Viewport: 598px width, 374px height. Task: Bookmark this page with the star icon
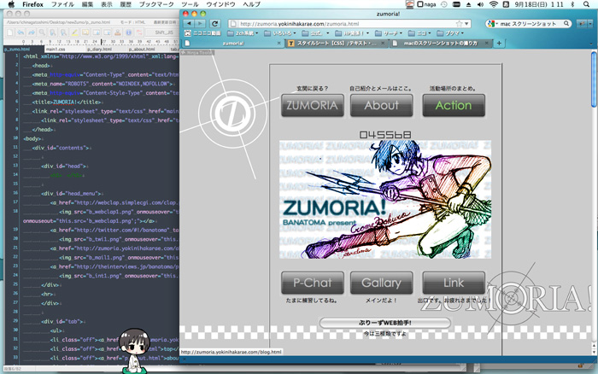coord(459,24)
